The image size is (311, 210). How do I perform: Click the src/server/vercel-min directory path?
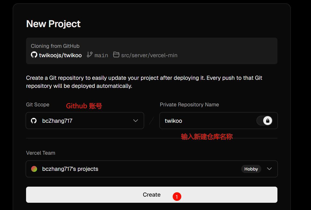tap(149, 55)
